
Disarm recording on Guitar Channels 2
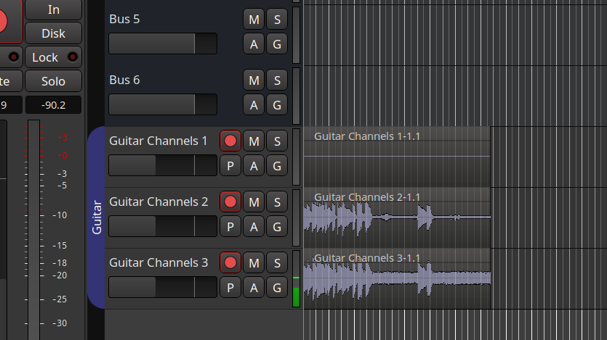230,202
